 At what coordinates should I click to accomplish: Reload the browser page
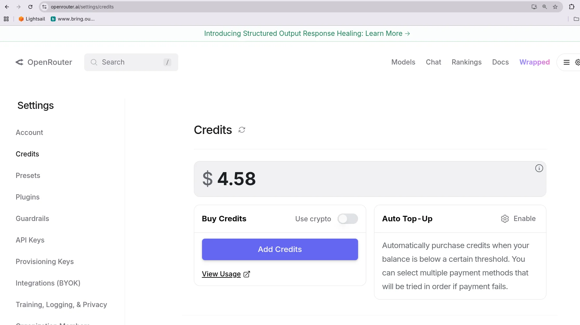(x=30, y=7)
